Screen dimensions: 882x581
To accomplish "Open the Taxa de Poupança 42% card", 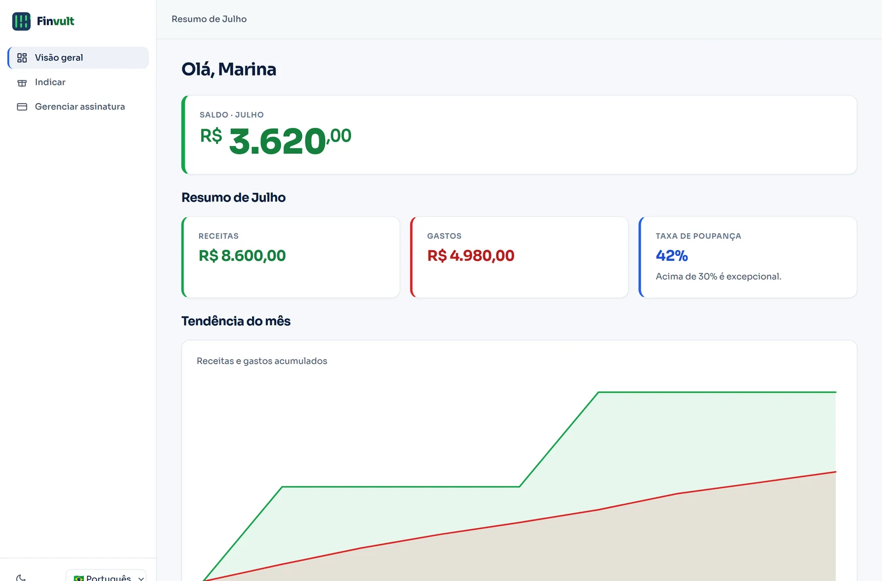I will [748, 257].
